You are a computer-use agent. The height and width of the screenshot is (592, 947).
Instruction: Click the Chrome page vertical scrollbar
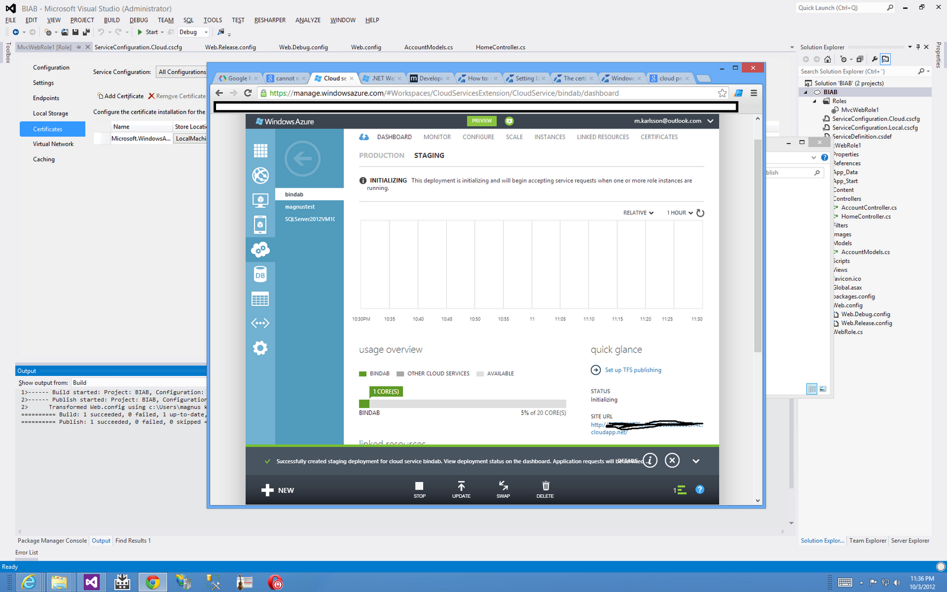758,246
